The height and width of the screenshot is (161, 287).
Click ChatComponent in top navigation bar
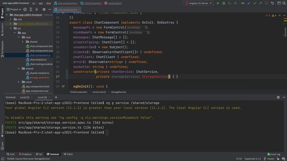(91, 3)
